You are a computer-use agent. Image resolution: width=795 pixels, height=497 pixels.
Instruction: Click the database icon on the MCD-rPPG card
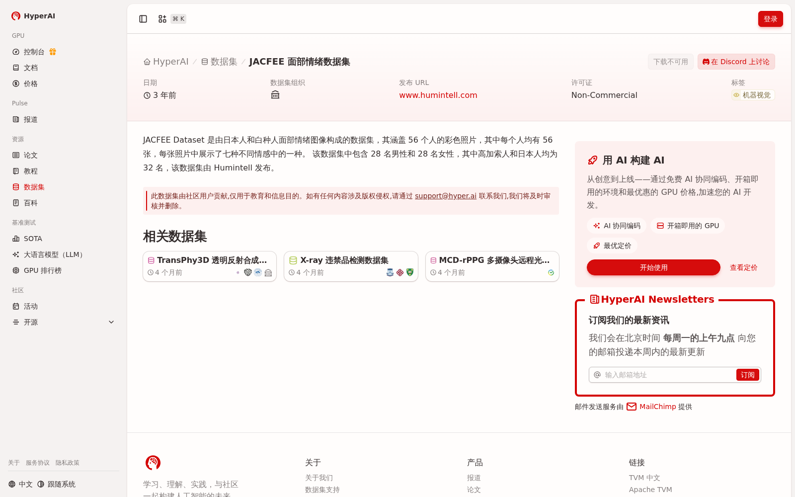pos(433,260)
